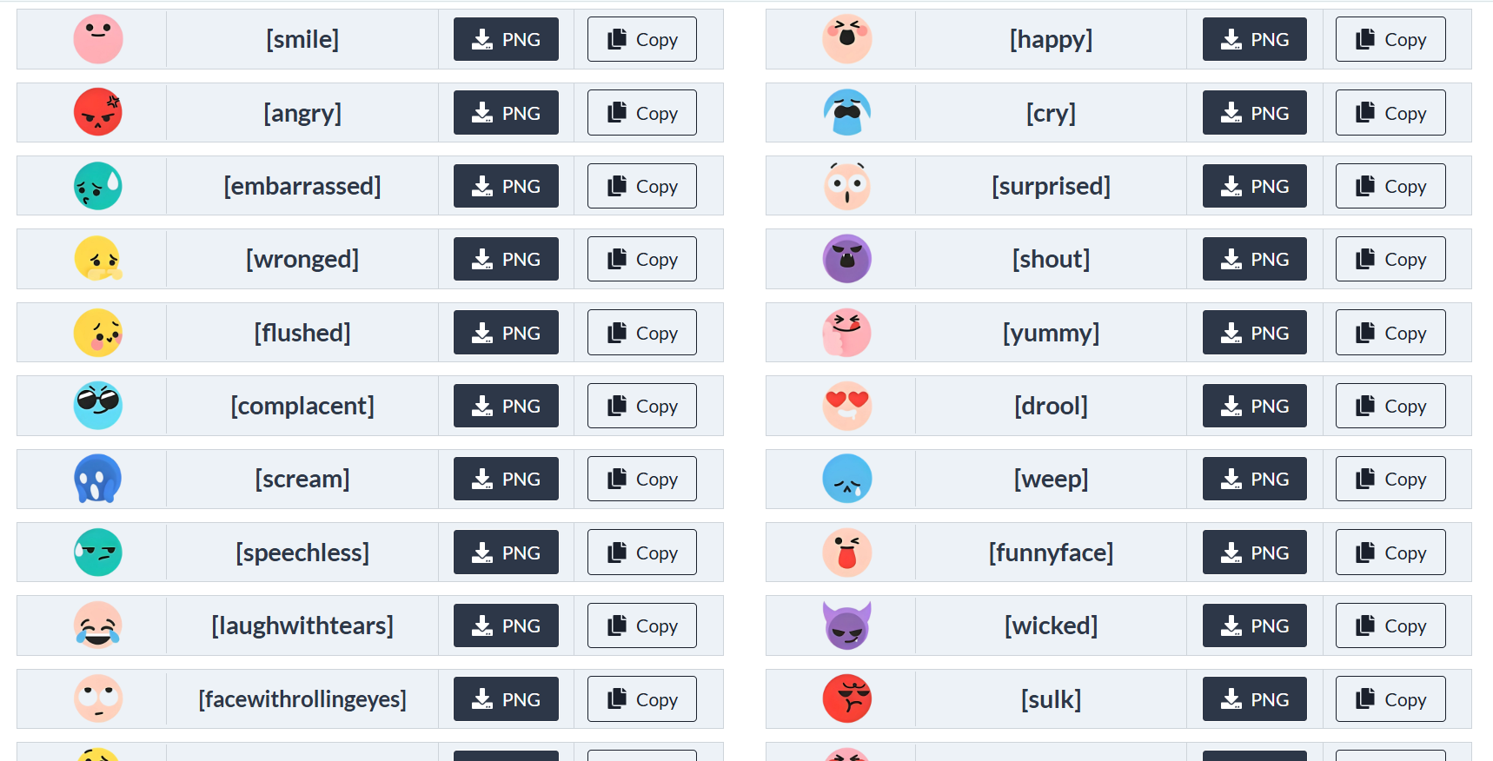Click the heart-eyes drool emoji icon

[x=847, y=406]
